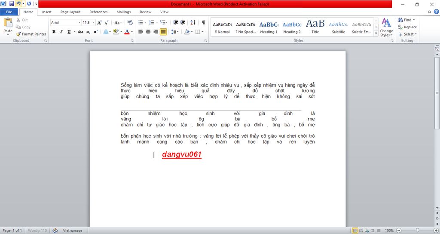Click the Text Effects icon

pyautogui.click(x=106, y=32)
